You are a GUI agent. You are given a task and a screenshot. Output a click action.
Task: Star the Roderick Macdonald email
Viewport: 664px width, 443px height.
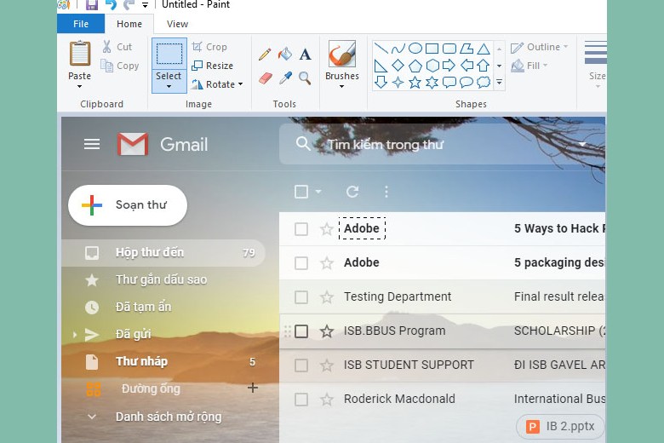[327, 399]
